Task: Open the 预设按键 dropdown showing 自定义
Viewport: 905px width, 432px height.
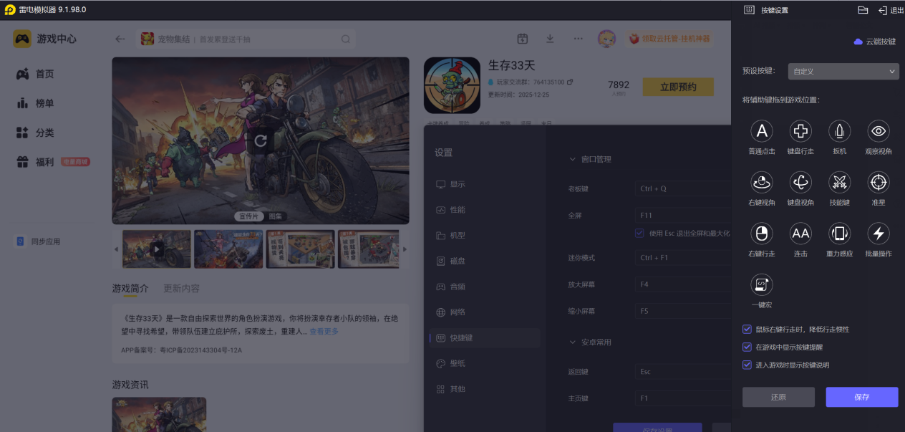Action: point(843,71)
